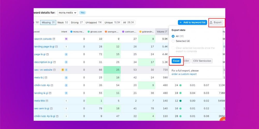Click 'Add to keyword list' button
Image resolution: width=259 pixels, height=129 pixels.
click(x=192, y=22)
